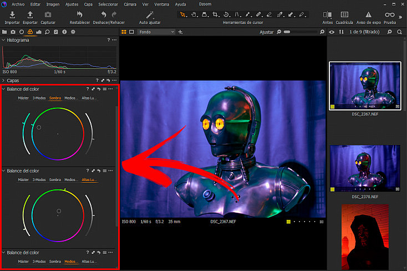Click the browser search magnifier icon

399,32
